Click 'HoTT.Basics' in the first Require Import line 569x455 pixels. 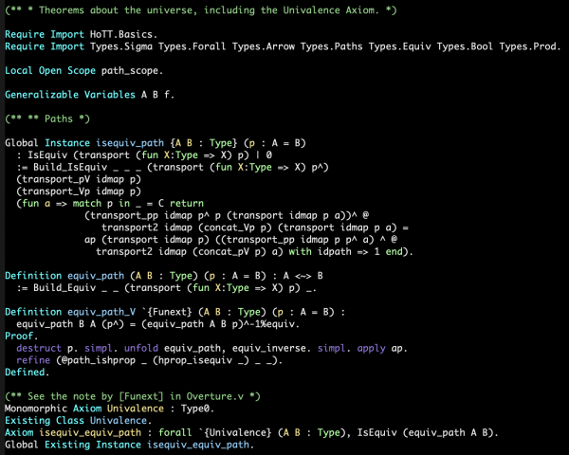(121, 34)
